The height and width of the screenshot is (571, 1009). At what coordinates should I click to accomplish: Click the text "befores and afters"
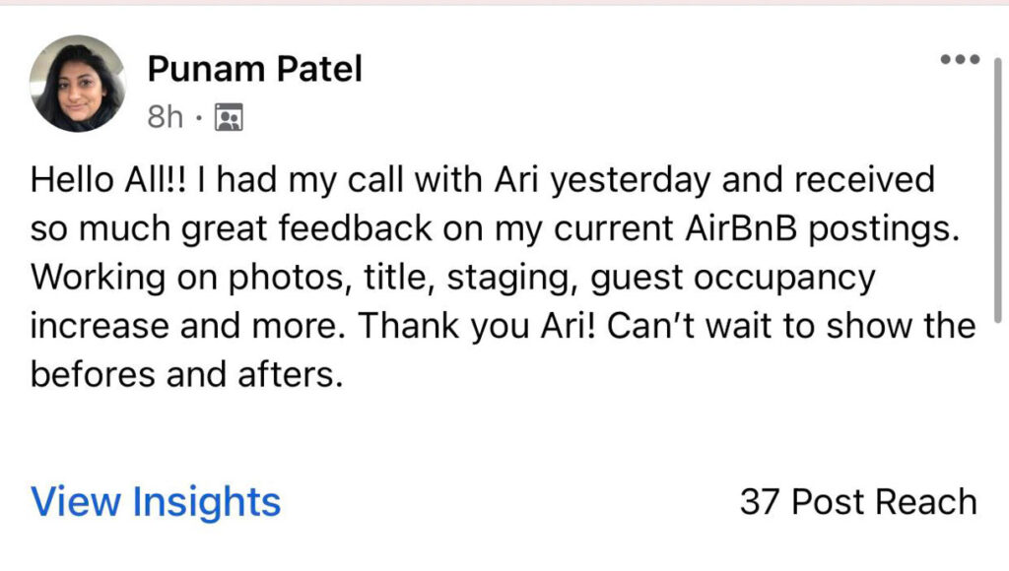[x=186, y=375]
